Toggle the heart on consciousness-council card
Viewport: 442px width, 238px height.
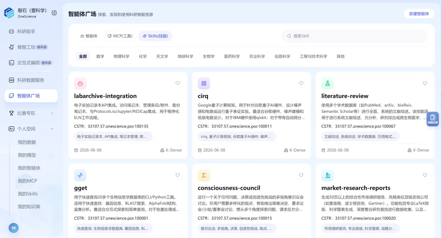coord(301,175)
